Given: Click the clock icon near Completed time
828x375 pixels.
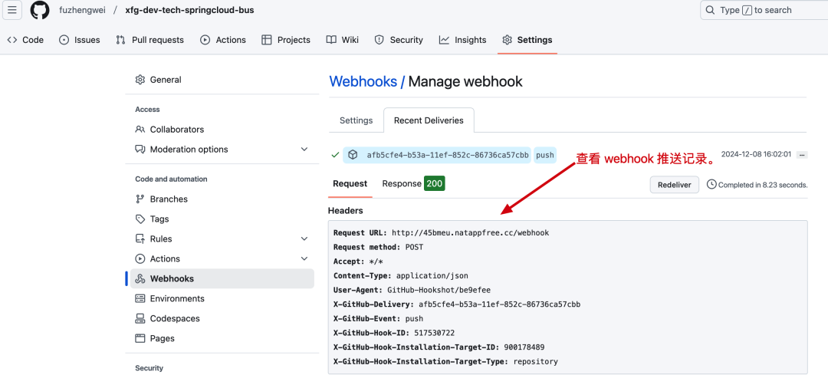Looking at the screenshot, I should [x=711, y=184].
